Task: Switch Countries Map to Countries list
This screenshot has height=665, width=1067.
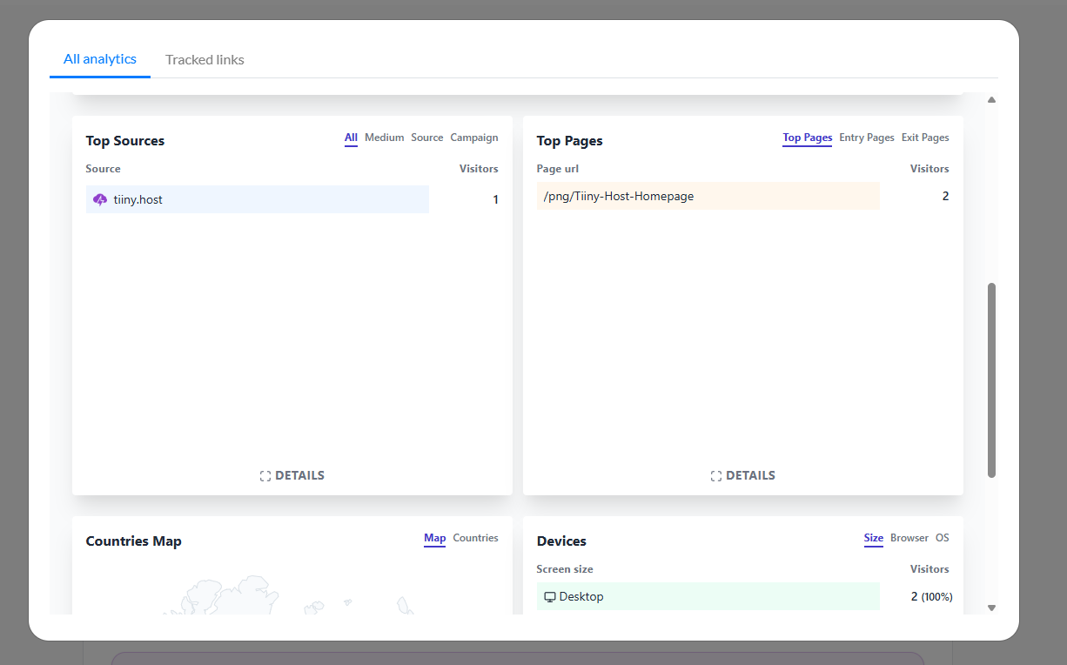Action: pyautogui.click(x=475, y=538)
